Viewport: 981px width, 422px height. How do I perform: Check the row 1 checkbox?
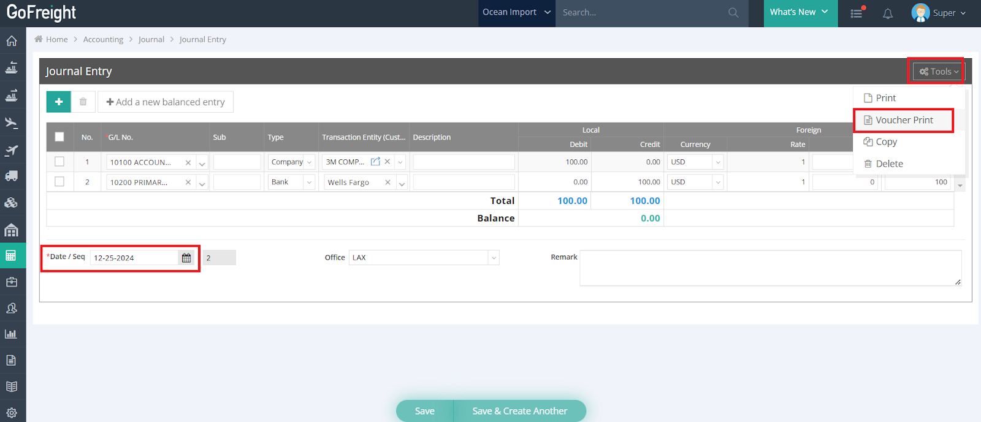pyautogui.click(x=59, y=162)
